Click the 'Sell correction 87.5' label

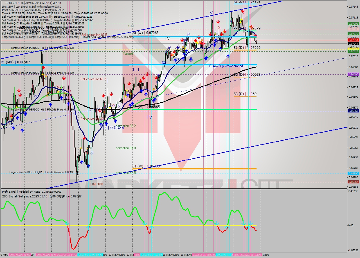click(94, 35)
